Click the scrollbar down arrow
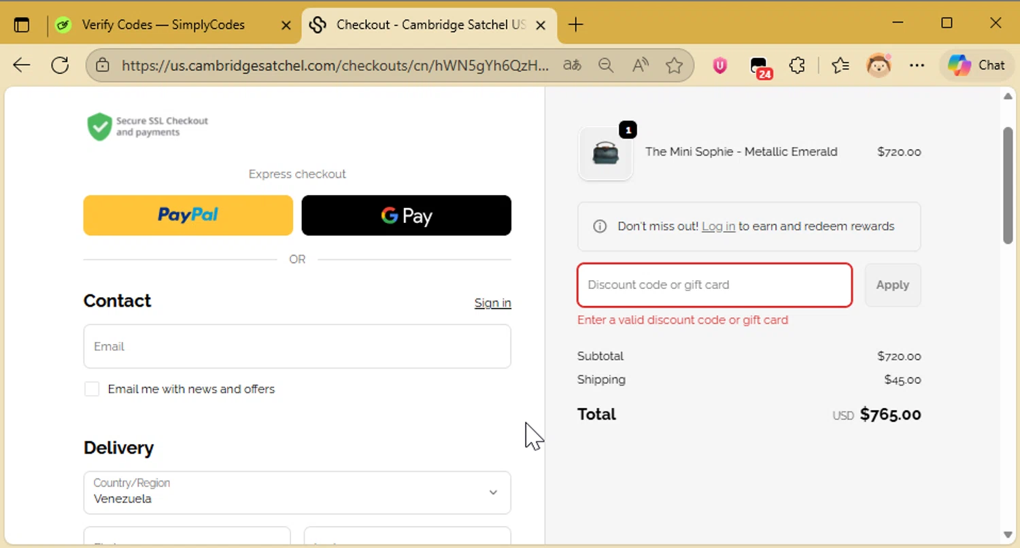Screen dimensions: 1020x548 [1008, 534]
